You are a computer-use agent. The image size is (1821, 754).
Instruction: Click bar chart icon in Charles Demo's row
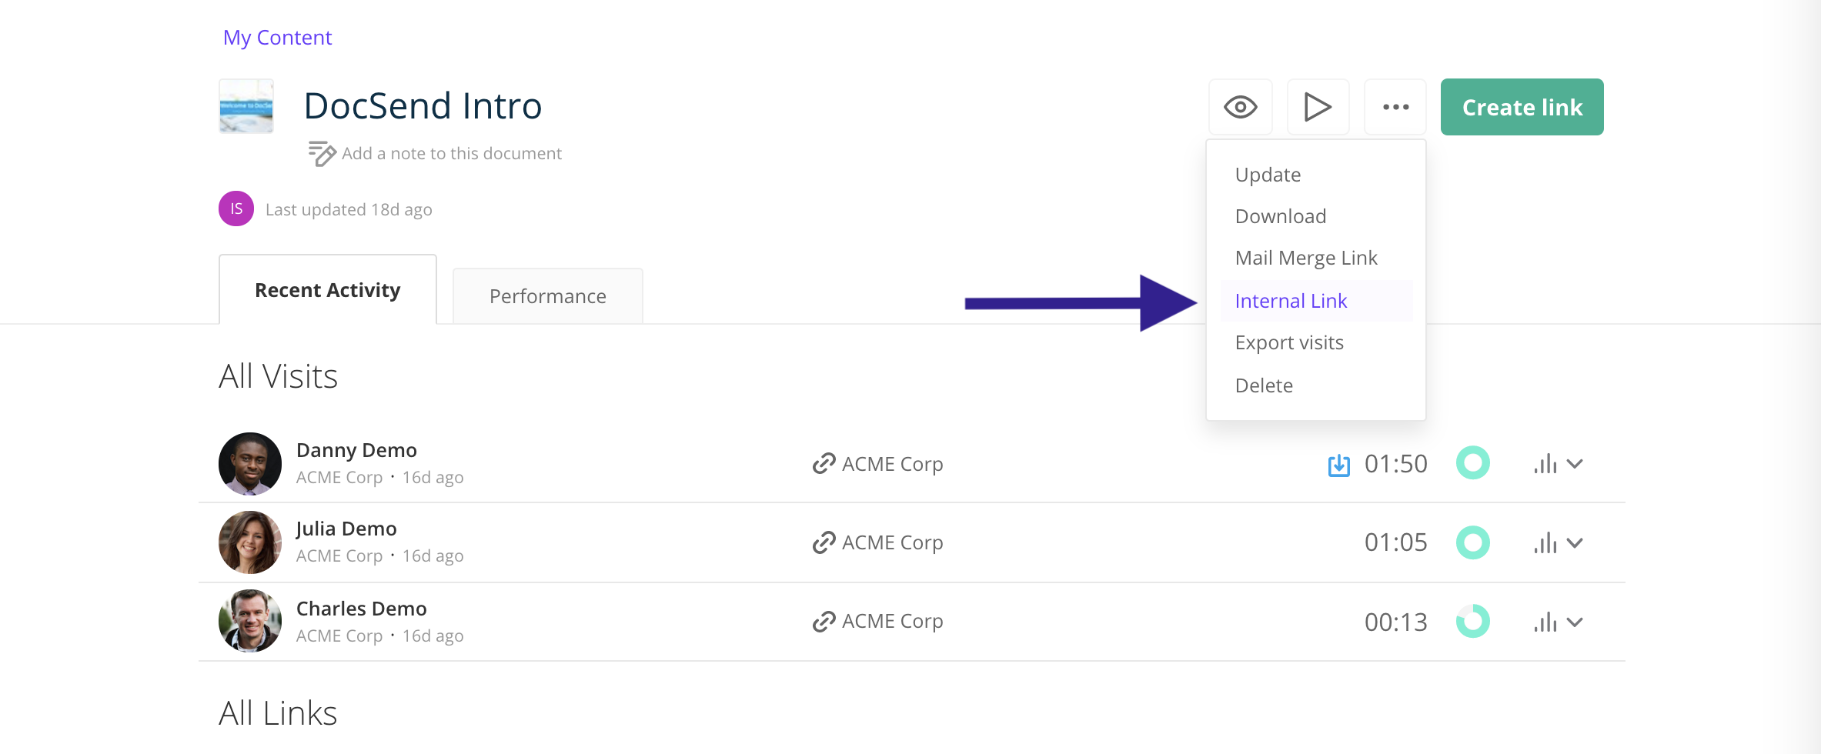coord(1545,622)
